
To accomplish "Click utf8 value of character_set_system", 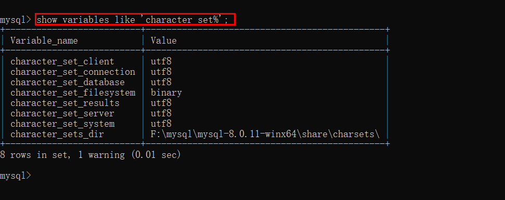I will coord(161,124).
